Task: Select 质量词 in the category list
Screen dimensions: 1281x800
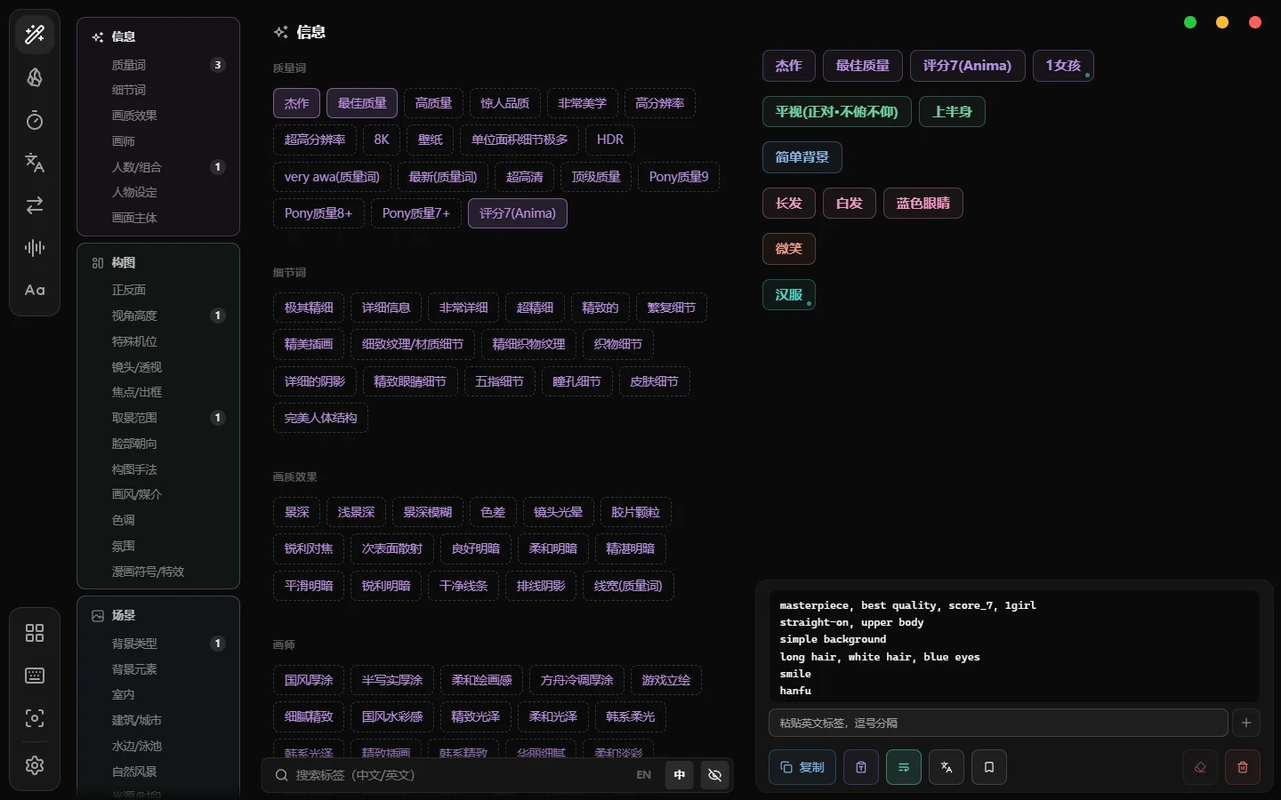Action: [158, 65]
